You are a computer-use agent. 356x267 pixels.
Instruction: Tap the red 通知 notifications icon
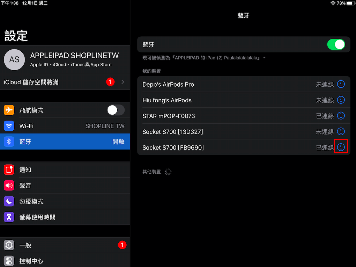tap(9, 169)
